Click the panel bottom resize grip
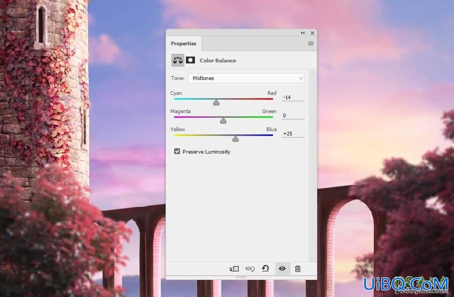This screenshot has height=297, width=454. point(241,277)
